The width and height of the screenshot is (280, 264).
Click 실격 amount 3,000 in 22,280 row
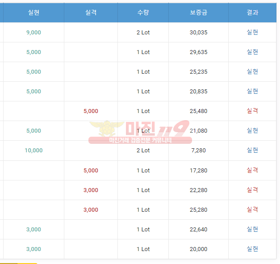click(91, 190)
